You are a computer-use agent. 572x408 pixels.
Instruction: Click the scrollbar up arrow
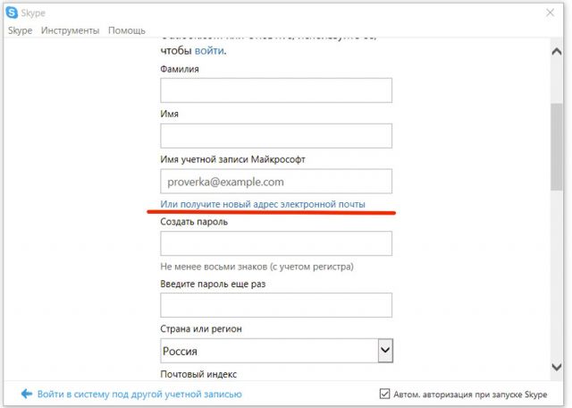pos(557,52)
